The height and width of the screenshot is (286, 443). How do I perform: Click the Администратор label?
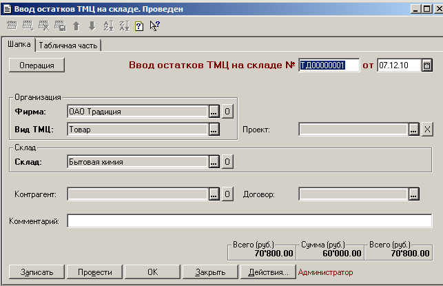click(x=325, y=272)
